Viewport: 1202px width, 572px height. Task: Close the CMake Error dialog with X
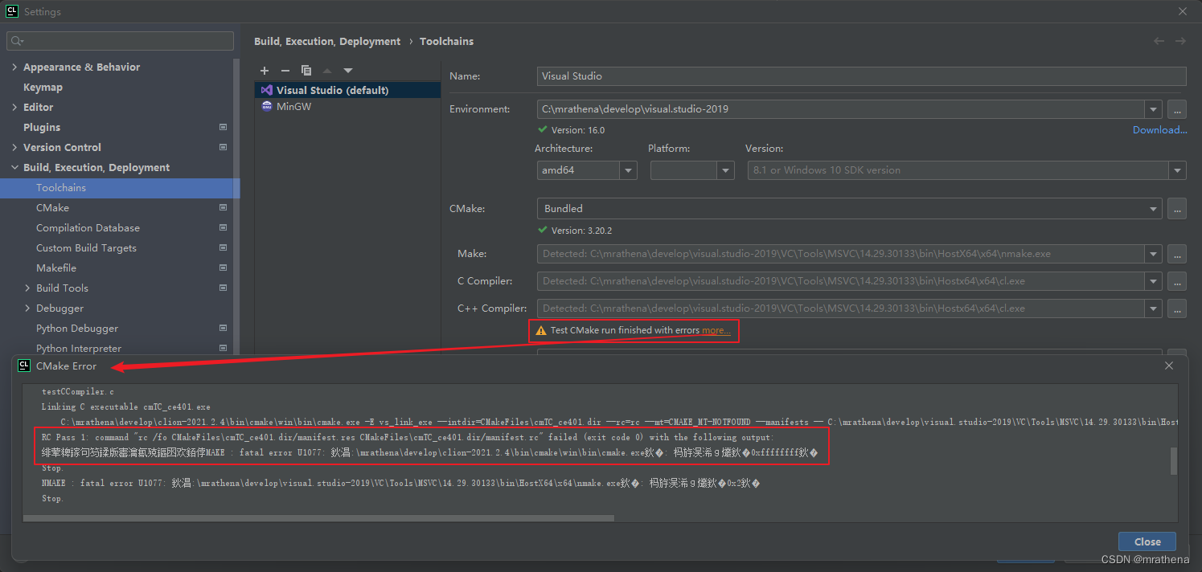pyautogui.click(x=1170, y=366)
